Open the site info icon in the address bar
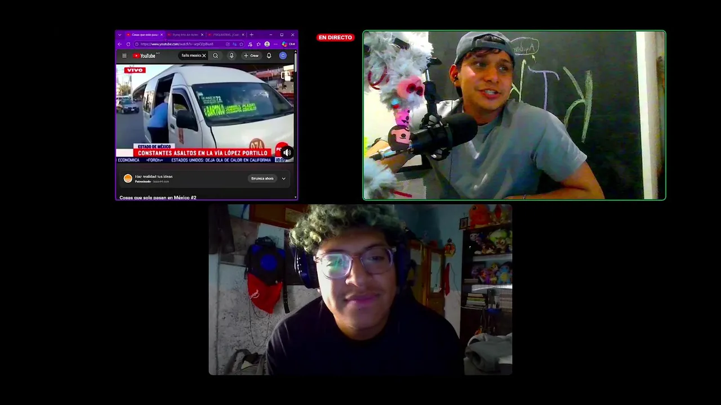The width and height of the screenshot is (721, 405). [x=137, y=44]
